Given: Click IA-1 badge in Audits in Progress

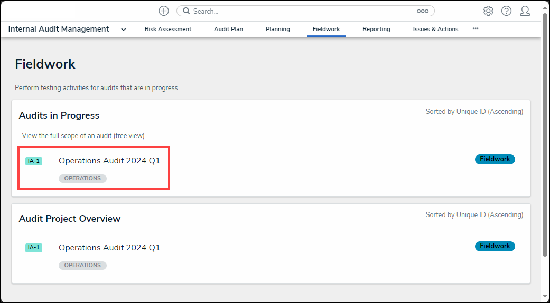Looking at the screenshot, I should click(x=34, y=161).
